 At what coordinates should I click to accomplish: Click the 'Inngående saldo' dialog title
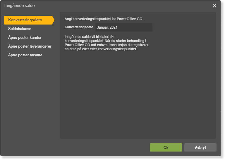point(20,6)
